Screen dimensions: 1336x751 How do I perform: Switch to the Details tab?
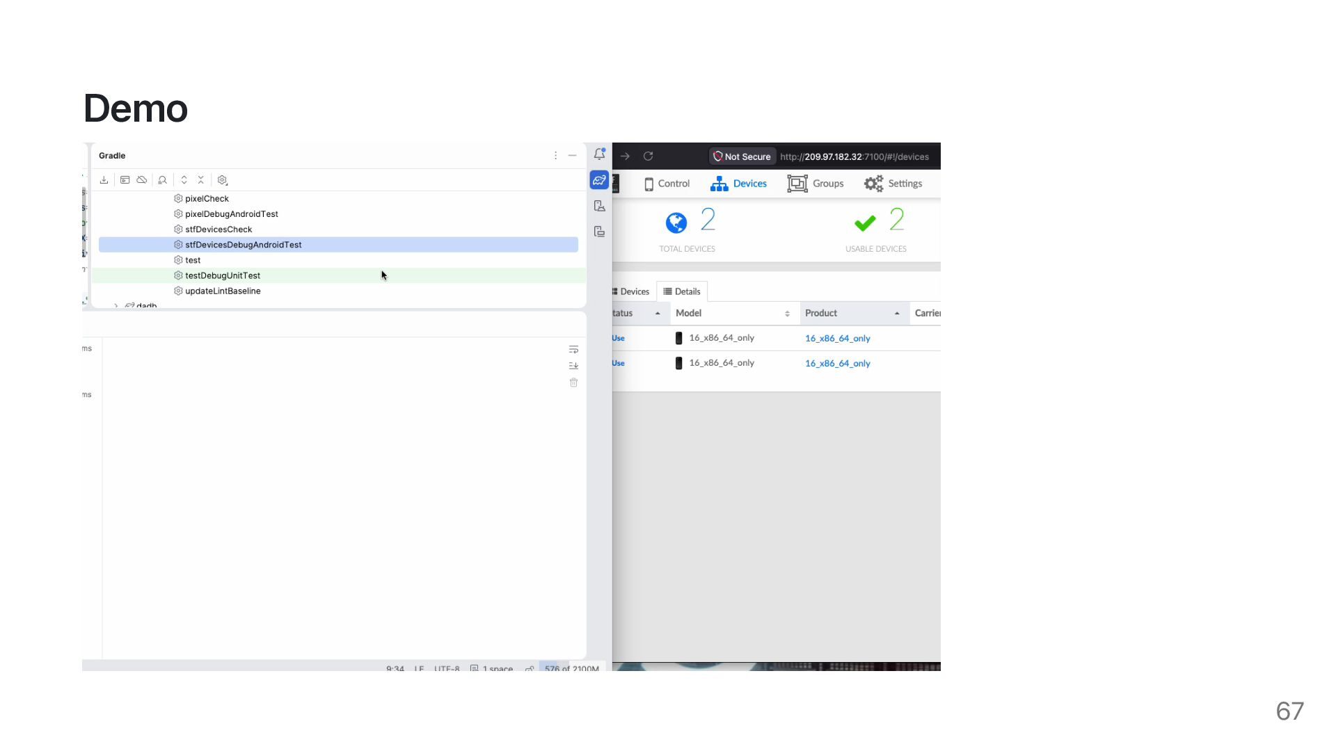click(x=682, y=291)
